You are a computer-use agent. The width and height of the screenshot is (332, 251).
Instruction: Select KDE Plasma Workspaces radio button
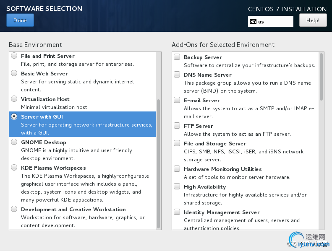click(14, 168)
